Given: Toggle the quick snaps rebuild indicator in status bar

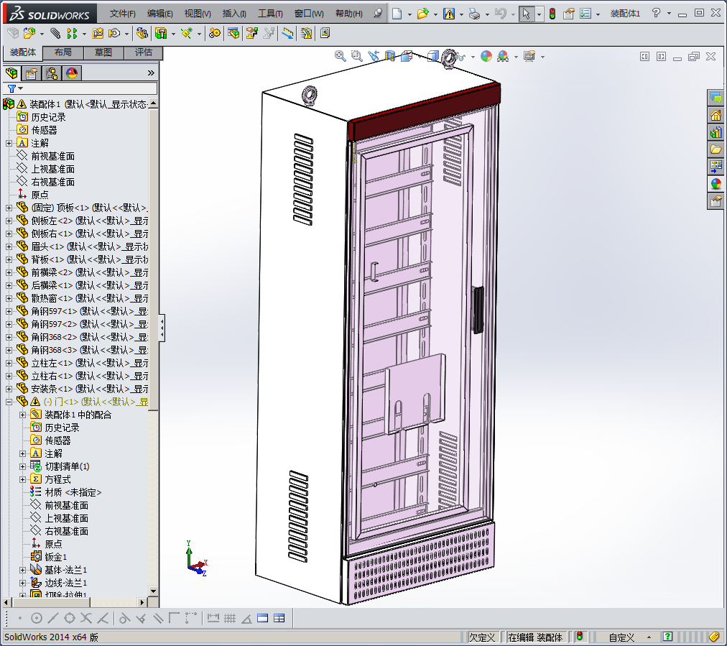Looking at the screenshot, I should tap(579, 637).
